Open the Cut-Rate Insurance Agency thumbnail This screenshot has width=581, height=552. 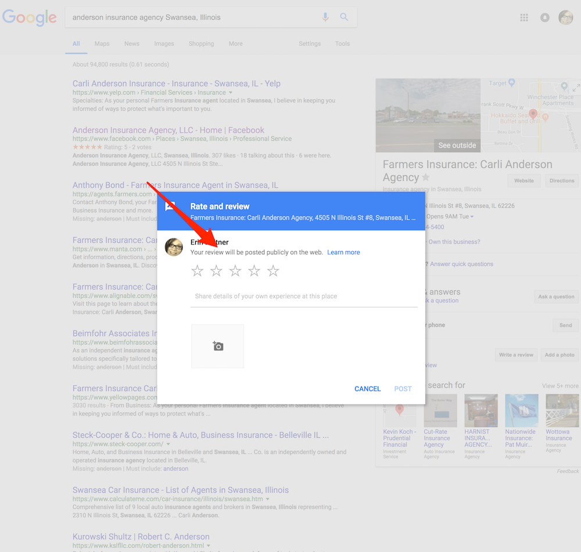440,410
